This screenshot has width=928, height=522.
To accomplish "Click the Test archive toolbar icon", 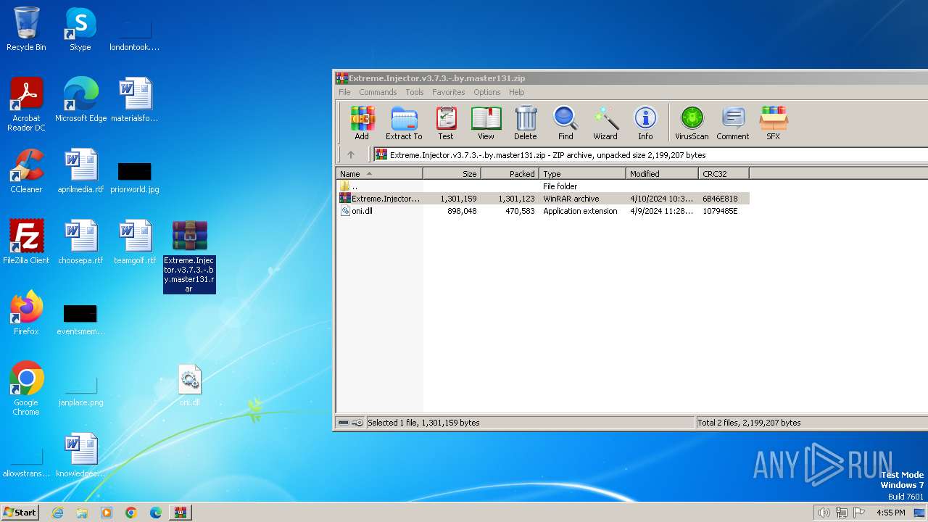I will 446,123.
